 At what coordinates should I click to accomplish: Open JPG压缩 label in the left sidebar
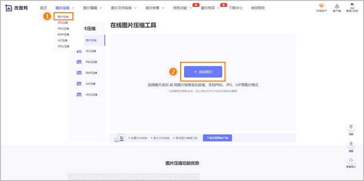[x=91, y=51]
